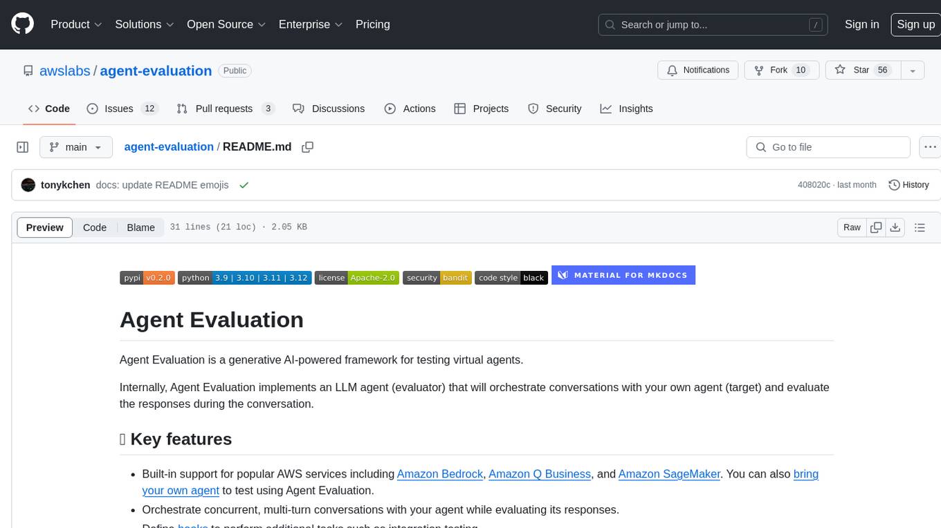Image resolution: width=941 pixels, height=528 pixels.
Task: Fork the repository
Action: 781,70
